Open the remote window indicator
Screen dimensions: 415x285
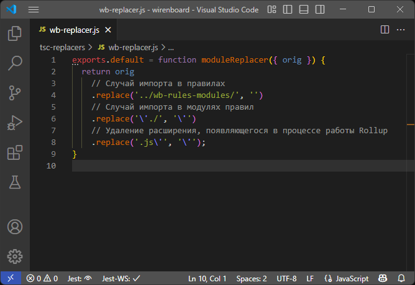click(x=11, y=278)
